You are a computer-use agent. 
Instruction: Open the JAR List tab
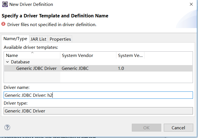[38, 39]
